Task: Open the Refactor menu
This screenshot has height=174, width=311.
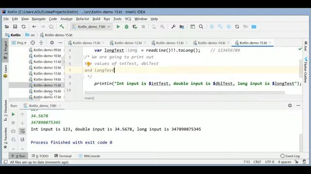Action: pos(83,19)
